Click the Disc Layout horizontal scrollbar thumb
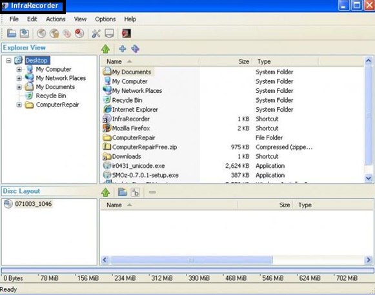This screenshot has width=375, height=295. coord(191,260)
